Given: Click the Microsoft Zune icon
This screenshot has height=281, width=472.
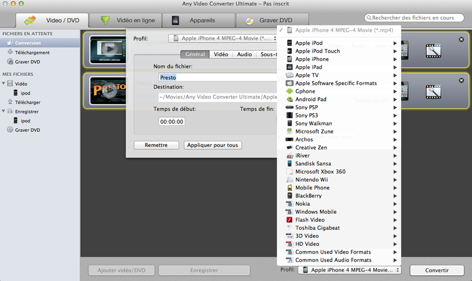Looking at the screenshot, I should tap(289, 131).
